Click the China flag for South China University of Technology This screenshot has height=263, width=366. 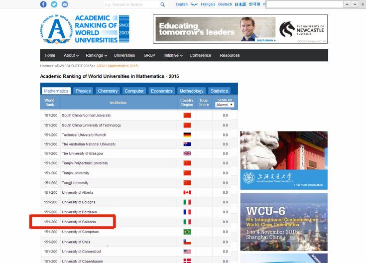(x=187, y=125)
